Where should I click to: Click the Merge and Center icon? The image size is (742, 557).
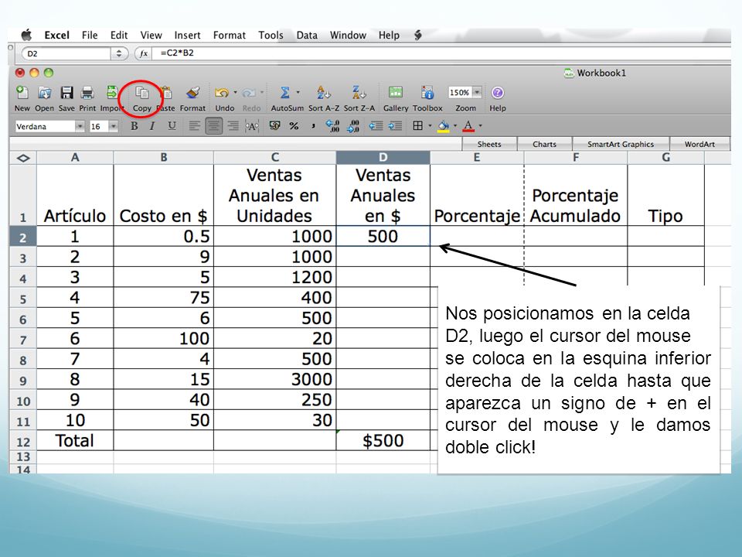(x=252, y=126)
